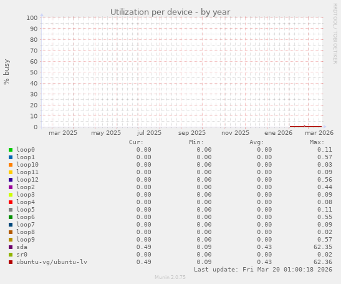The width and height of the screenshot is (341, 284).
Task: Click the 50 y-axis tick label
Action: tap(34, 72)
